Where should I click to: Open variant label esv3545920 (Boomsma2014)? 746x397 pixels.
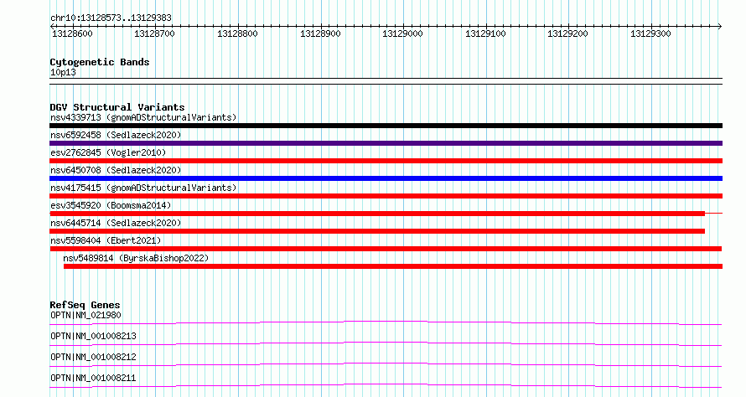pyautogui.click(x=111, y=205)
